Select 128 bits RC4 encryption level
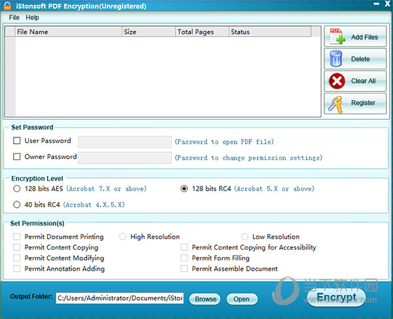Screen dimensions: 393x319 pyautogui.click(x=184, y=189)
